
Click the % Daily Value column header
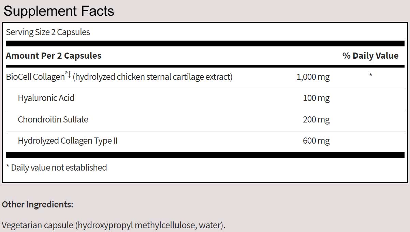click(x=370, y=56)
